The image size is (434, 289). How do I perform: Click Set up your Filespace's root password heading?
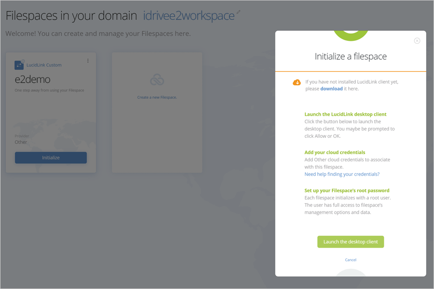(x=347, y=191)
